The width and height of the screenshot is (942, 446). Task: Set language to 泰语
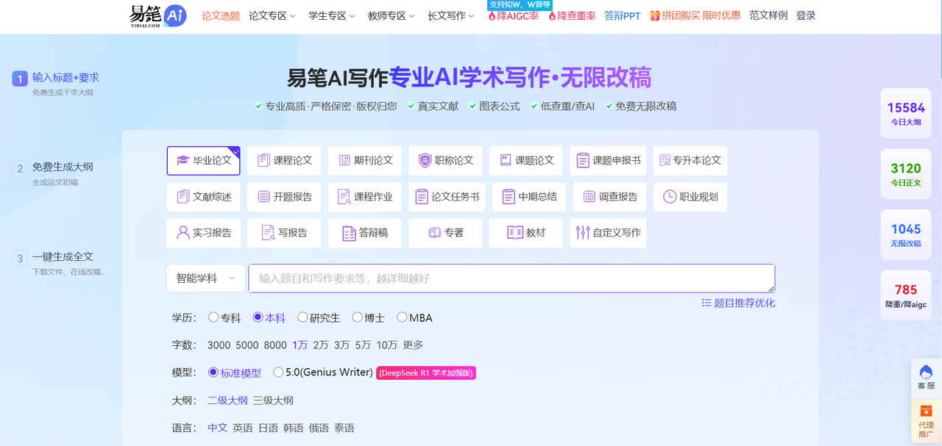pos(344,428)
